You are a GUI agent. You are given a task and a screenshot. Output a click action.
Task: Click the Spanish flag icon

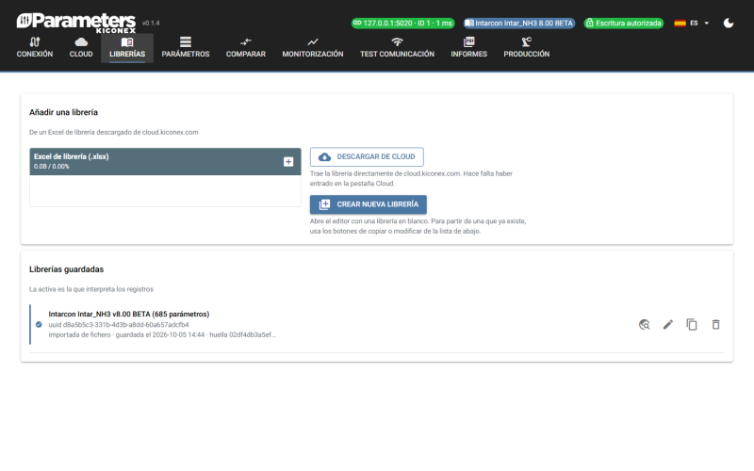click(x=680, y=23)
